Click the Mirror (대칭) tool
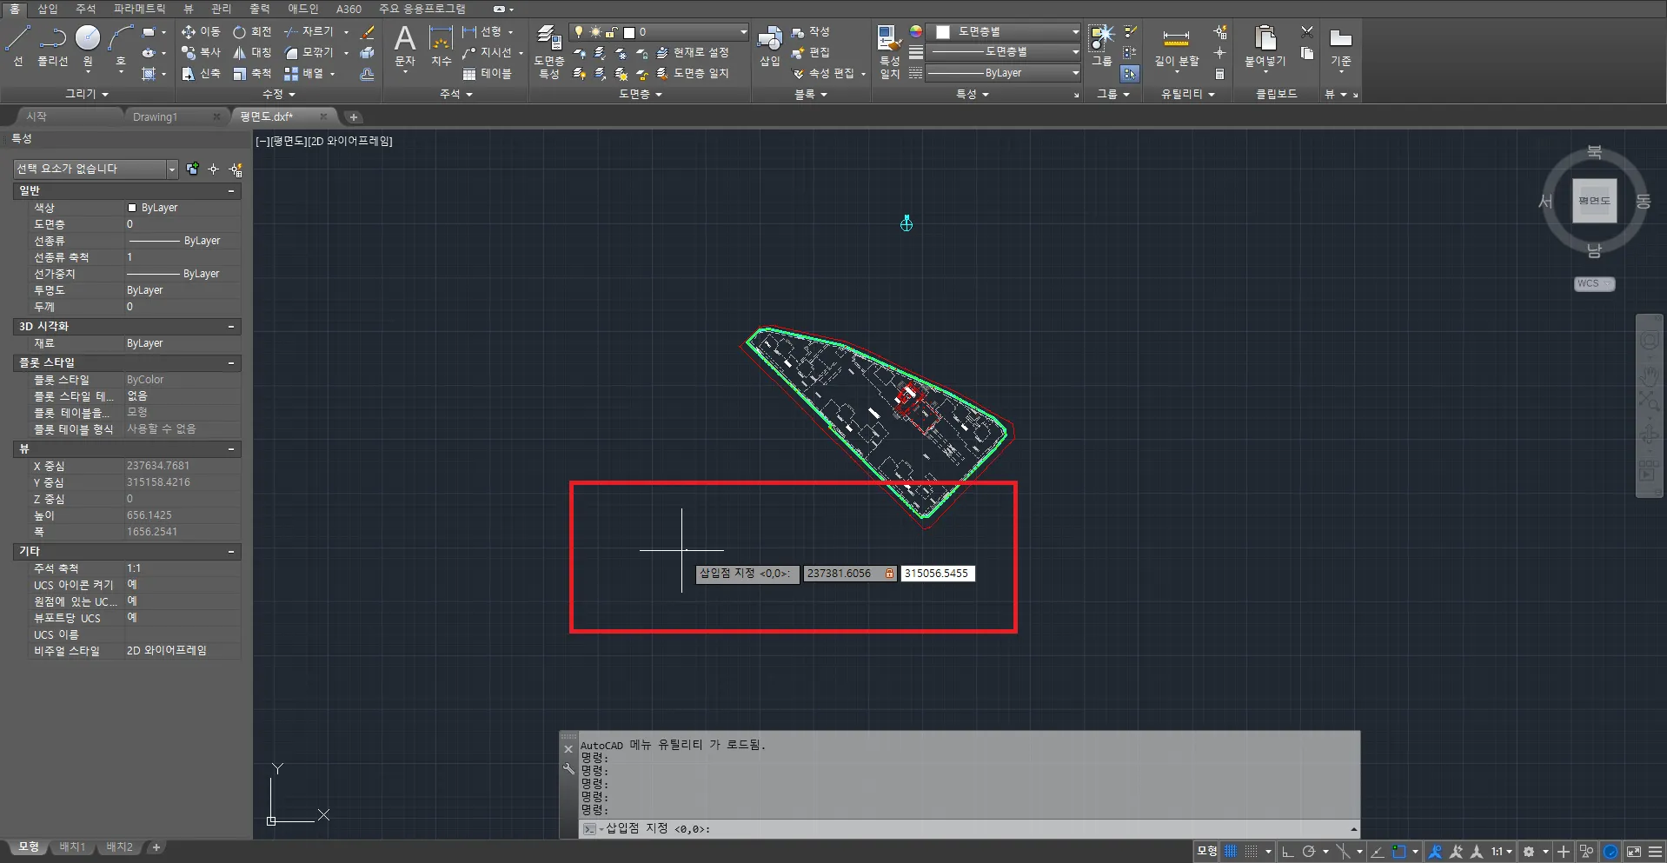Screen dimensions: 1667x863 252,53
